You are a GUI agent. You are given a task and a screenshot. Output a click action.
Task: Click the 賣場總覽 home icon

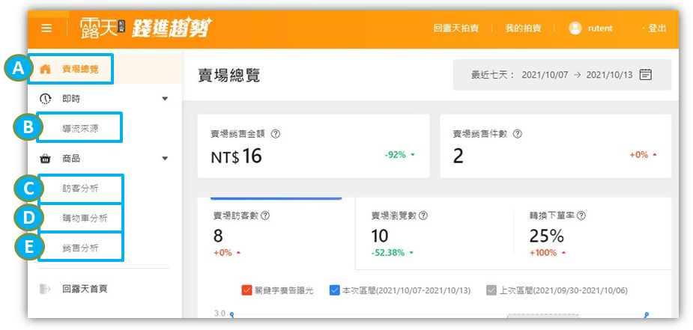46,69
